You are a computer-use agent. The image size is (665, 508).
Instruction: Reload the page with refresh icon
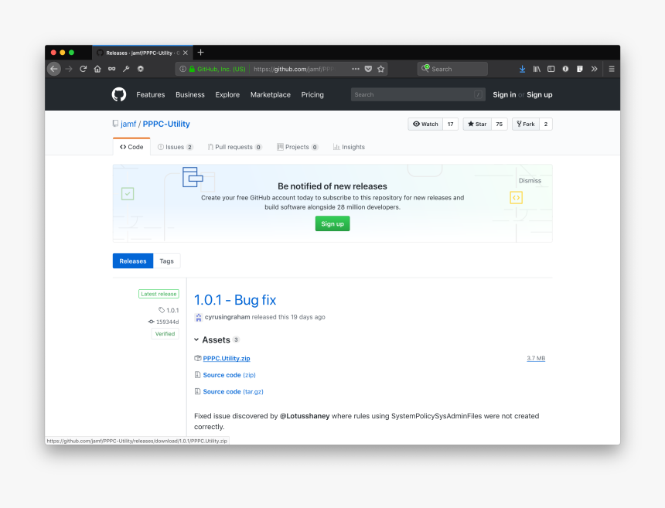(84, 69)
